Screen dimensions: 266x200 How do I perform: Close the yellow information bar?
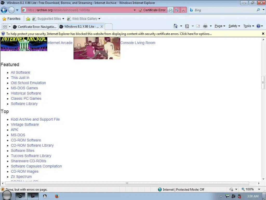point(263,34)
